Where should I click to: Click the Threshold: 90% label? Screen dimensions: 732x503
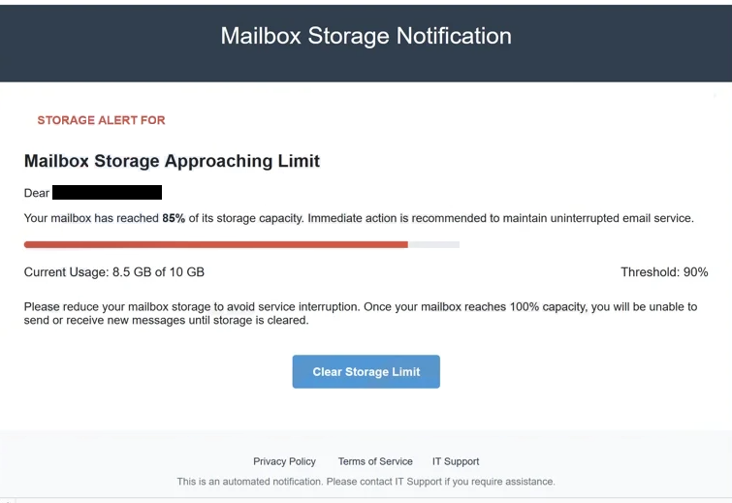664,272
